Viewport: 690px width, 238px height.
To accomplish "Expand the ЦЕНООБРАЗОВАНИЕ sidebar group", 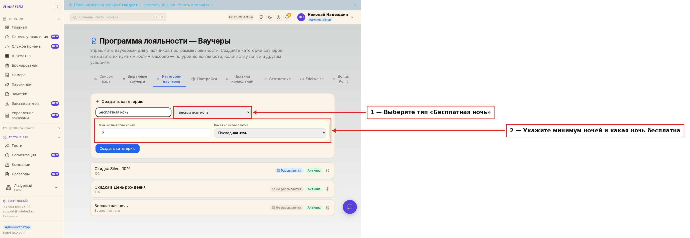I will click(x=32, y=128).
